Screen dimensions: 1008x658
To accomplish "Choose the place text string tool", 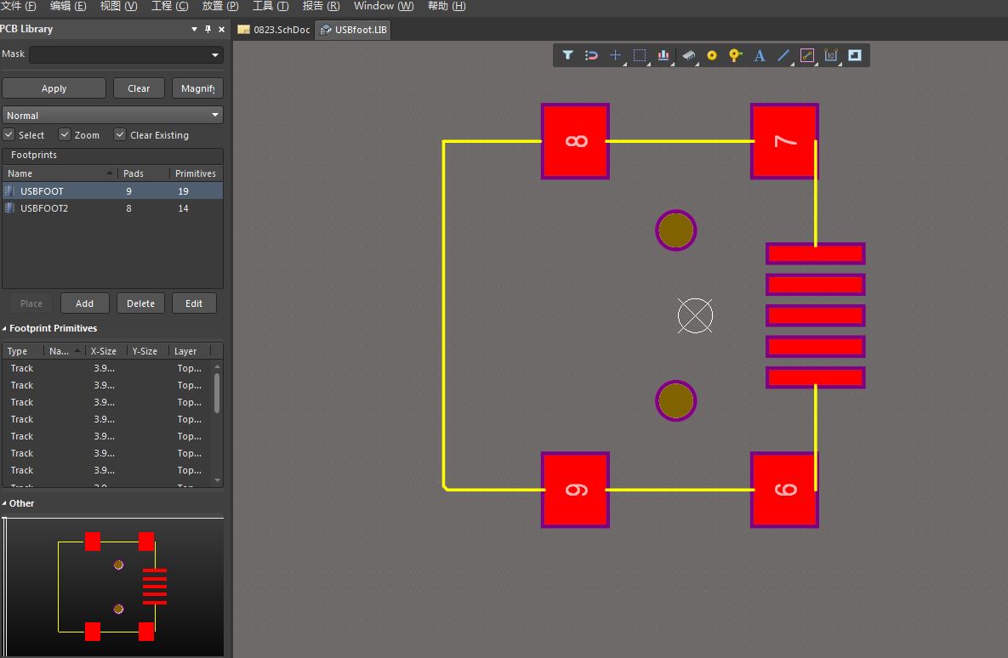I will [760, 55].
